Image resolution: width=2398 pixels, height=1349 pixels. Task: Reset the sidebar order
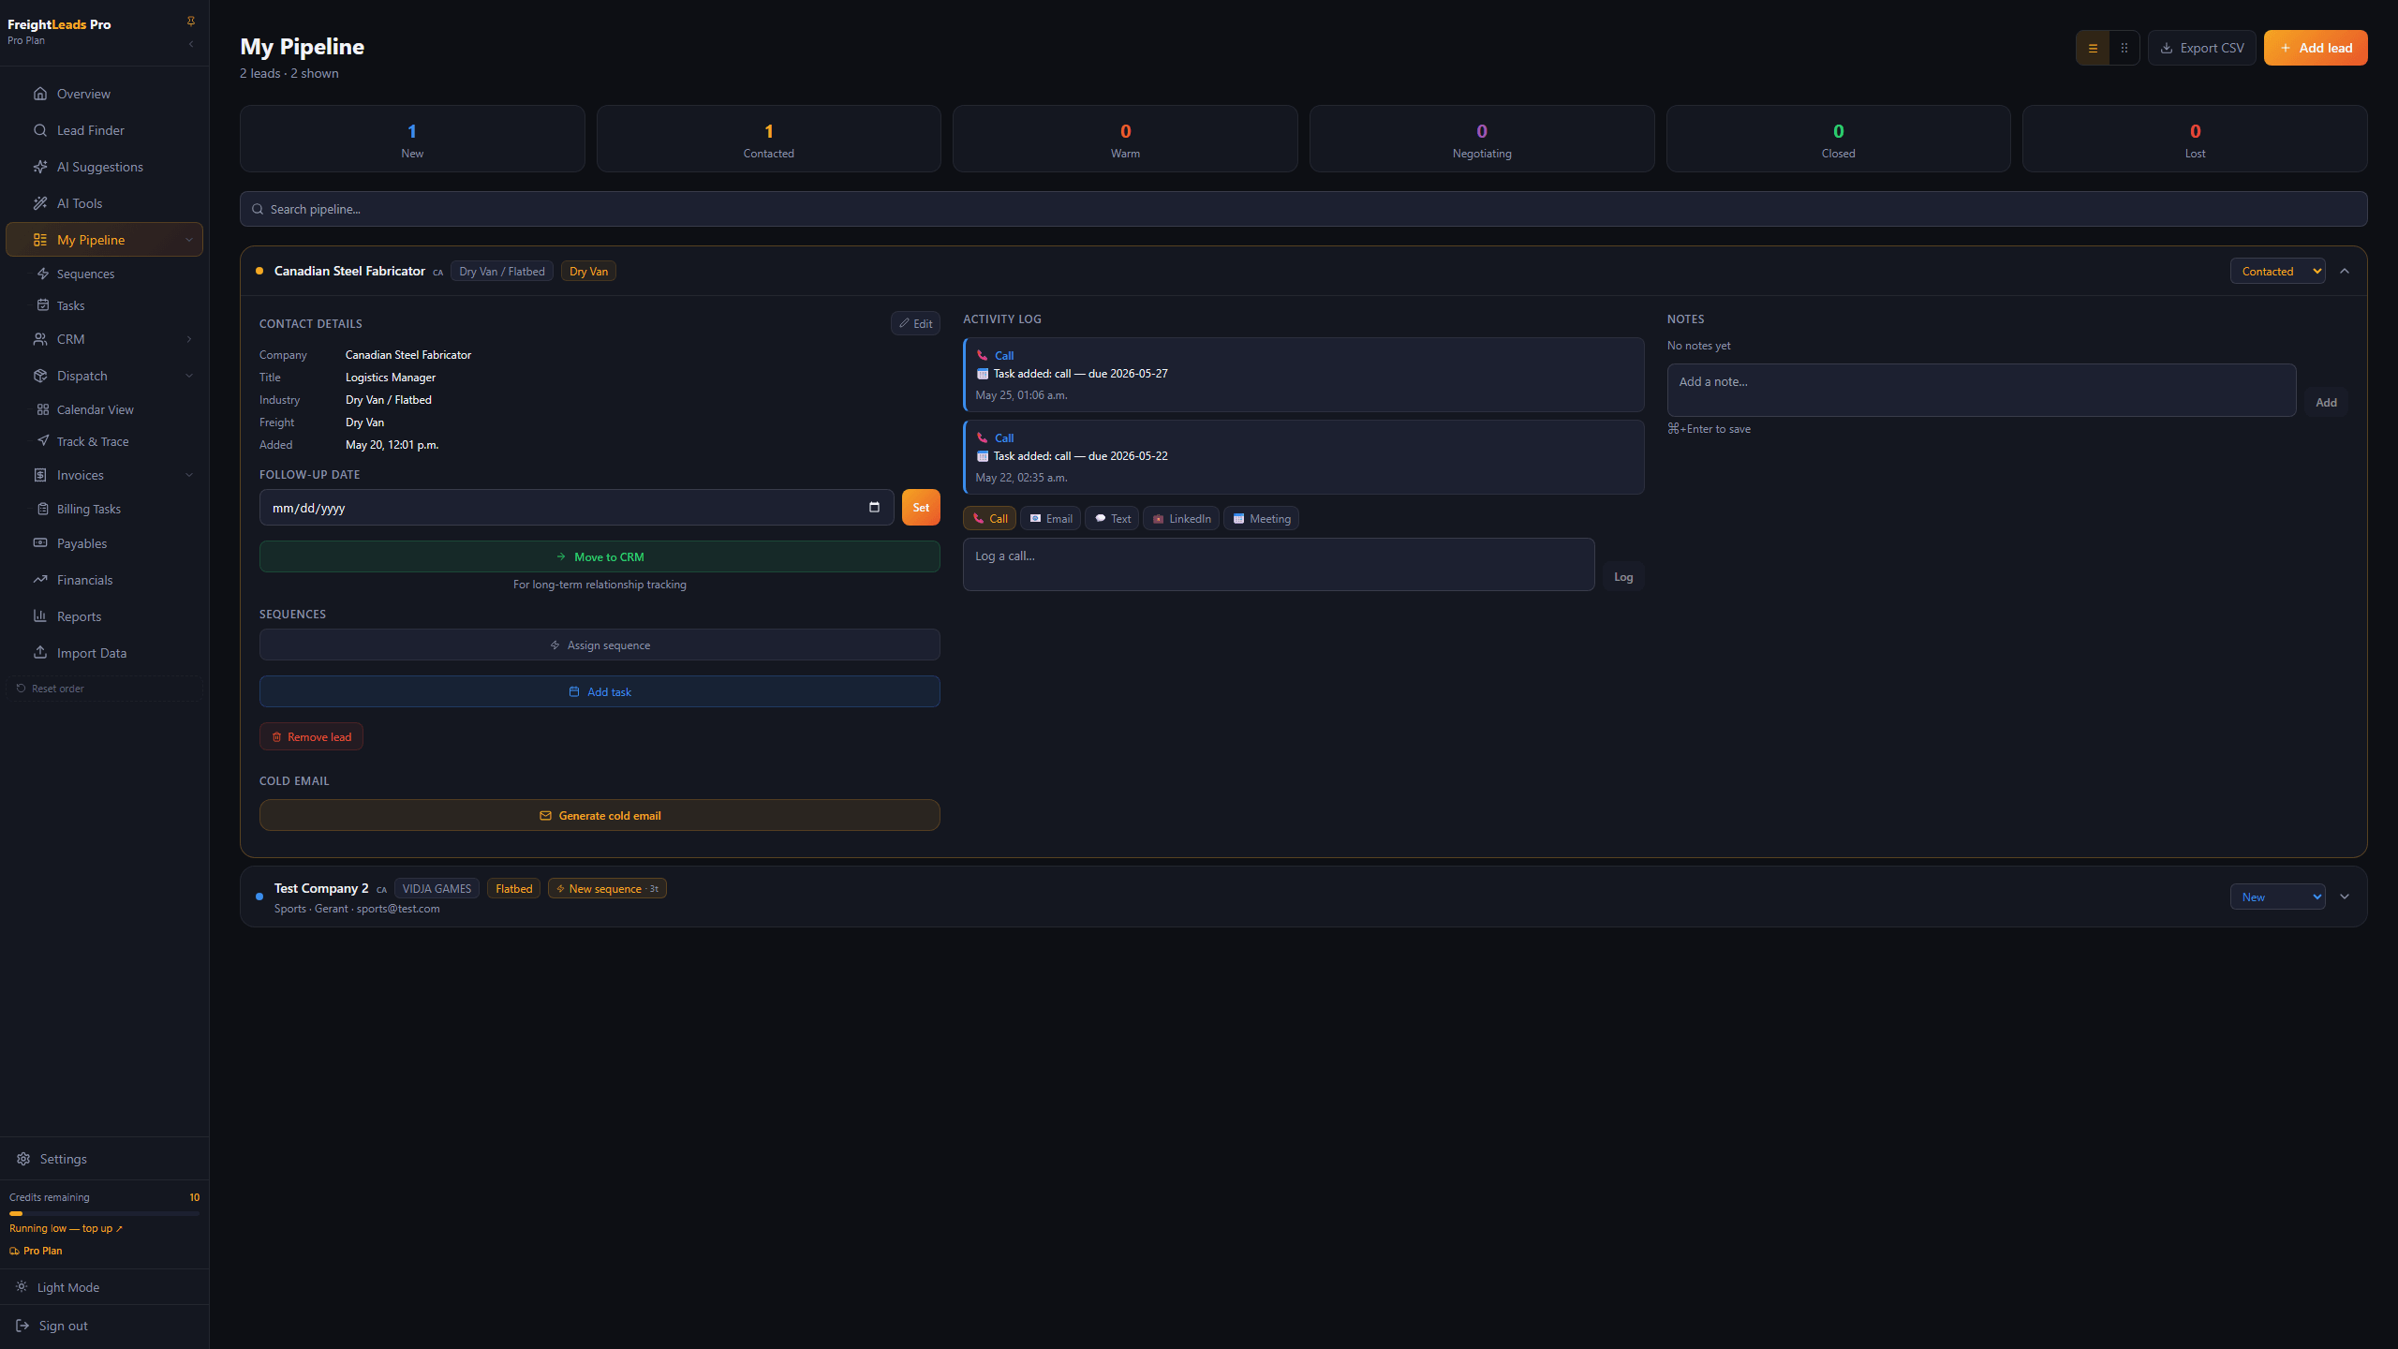(104, 689)
